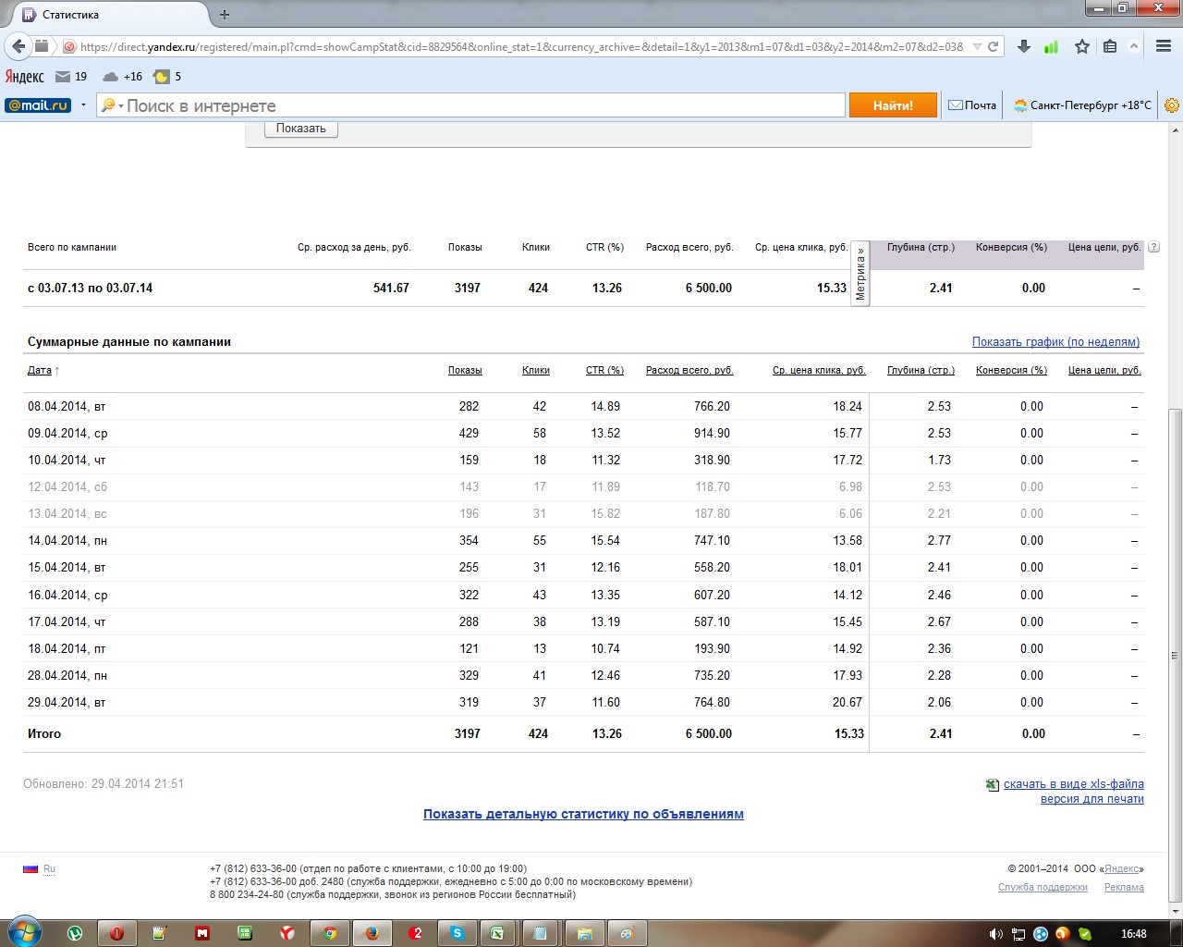Select the 14.04.2014, пн date cell

tap(67, 541)
